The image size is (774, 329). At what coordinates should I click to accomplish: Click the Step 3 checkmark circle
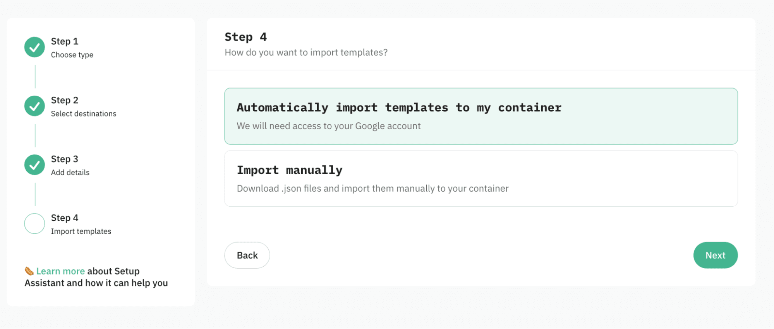pyautogui.click(x=34, y=164)
